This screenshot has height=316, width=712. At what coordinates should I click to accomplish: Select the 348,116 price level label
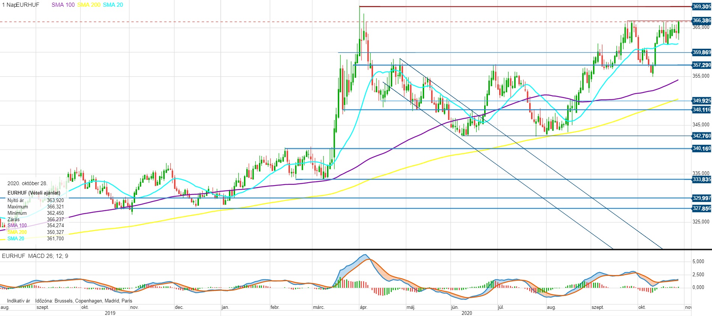[x=701, y=110]
